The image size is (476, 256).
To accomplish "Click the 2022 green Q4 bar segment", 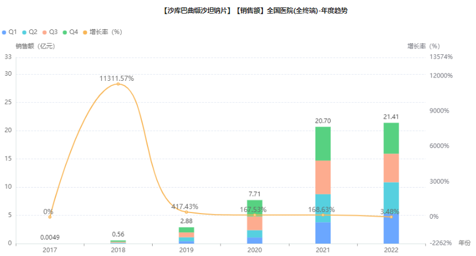I will (x=391, y=138).
